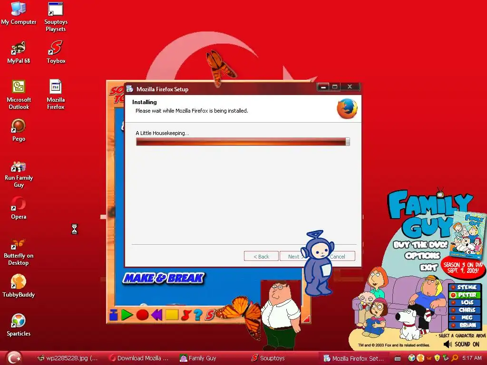Click the installation progress bar
487x365 pixels.
tap(243, 142)
